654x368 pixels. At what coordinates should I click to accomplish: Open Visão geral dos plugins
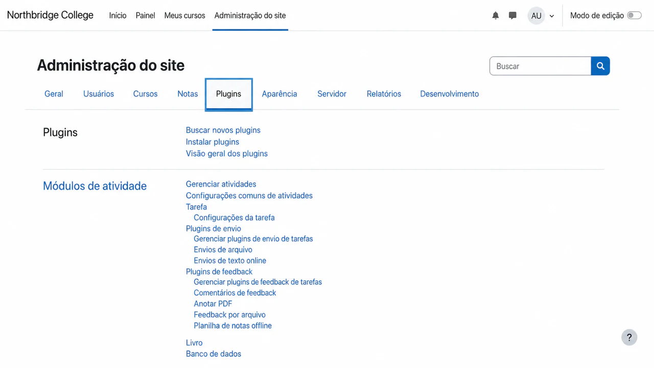227,154
